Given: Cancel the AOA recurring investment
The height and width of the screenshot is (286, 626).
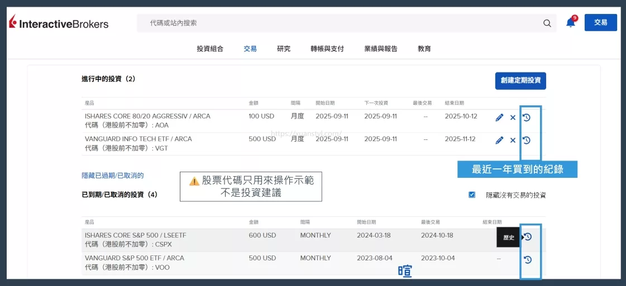Looking at the screenshot, I should (x=513, y=118).
